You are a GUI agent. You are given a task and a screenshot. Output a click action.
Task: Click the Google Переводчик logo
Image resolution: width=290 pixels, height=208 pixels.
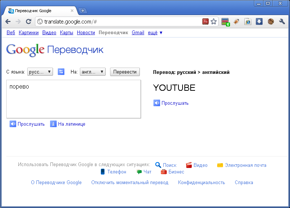tap(55, 50)
